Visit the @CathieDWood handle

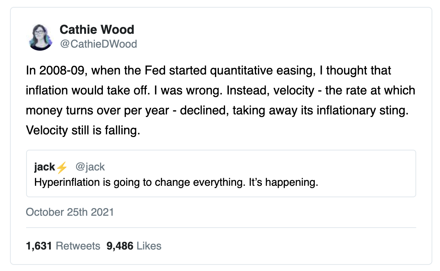pyautogui.click(x=99, y=44)
